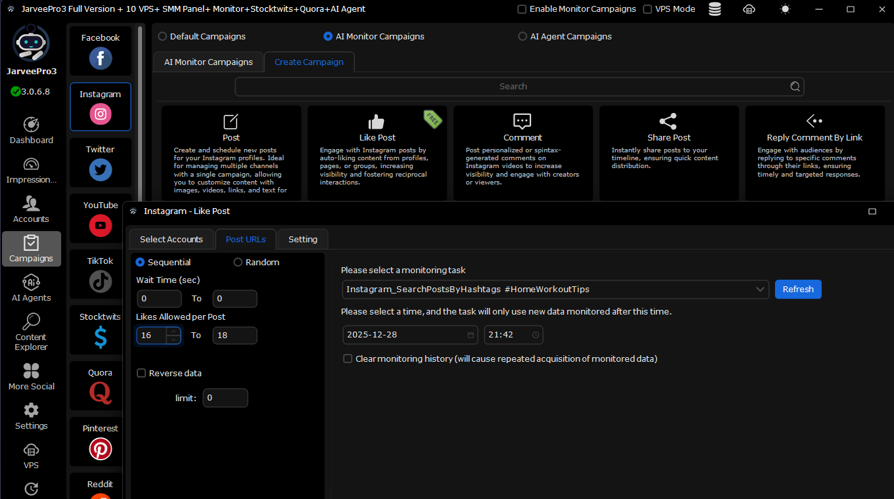Image resolution: width=894 pixels, height=499 pixels.
Task: Toggle the light/dark theme sun icon
Action: point(785,9)
